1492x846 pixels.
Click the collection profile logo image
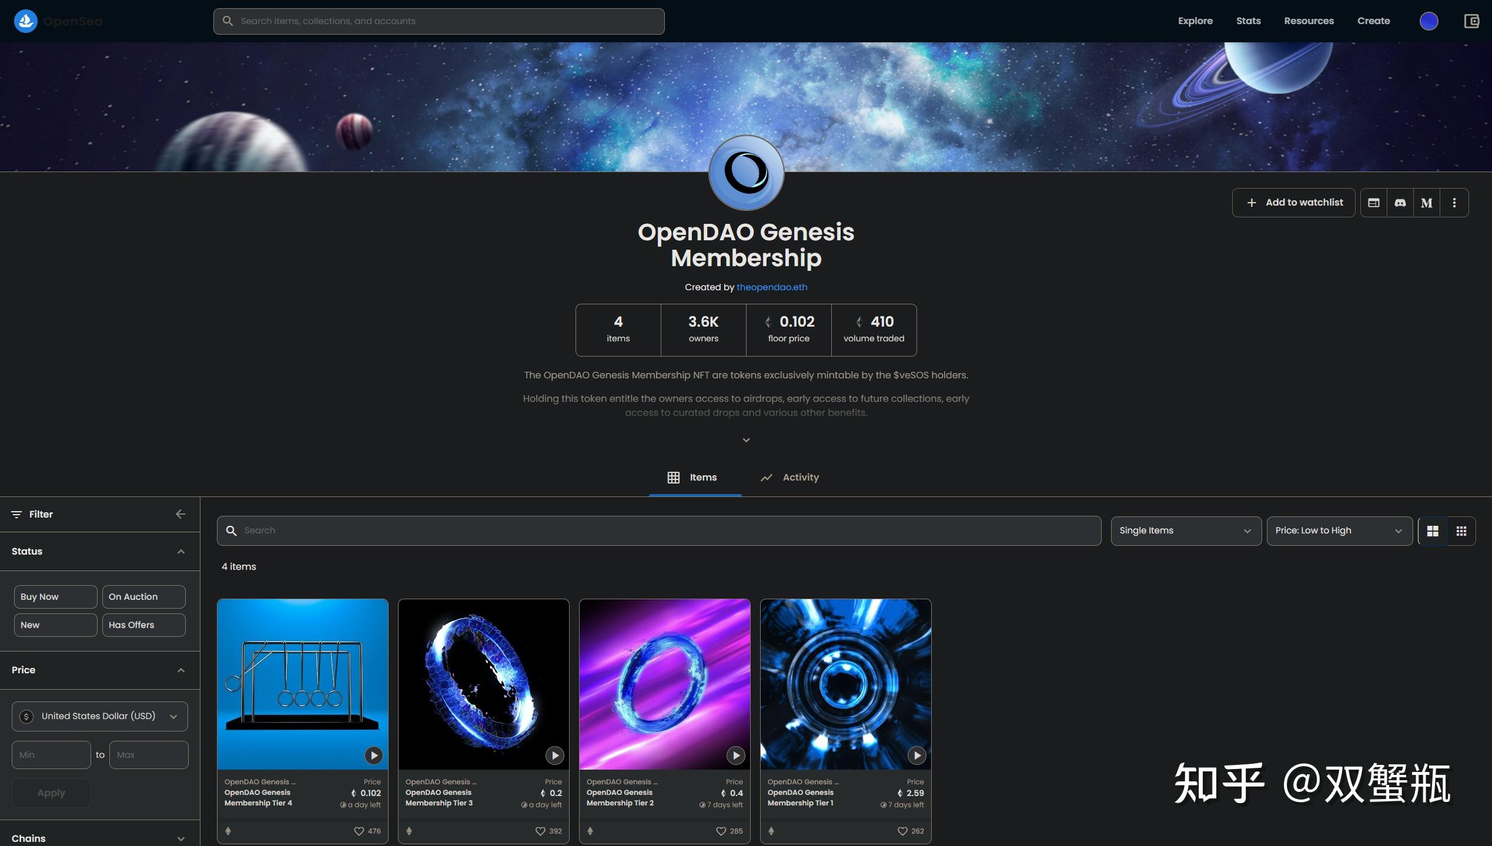tap(746, 173)
